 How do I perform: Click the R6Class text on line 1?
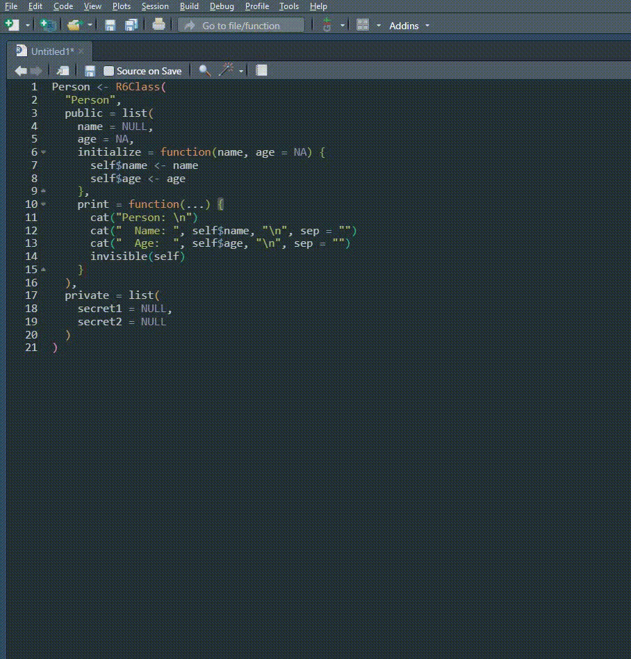(x=138, y=87)
